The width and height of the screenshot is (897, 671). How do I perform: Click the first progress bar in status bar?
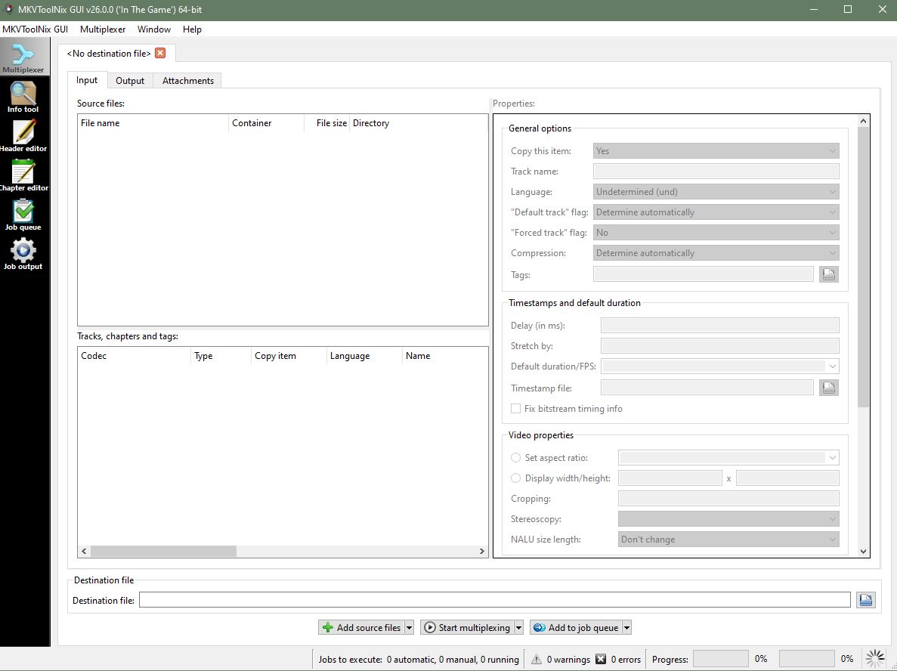pos(721,659)
